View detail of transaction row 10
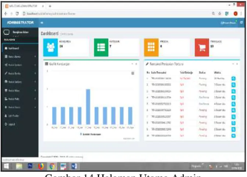This screenshot has width=247, height=177. tap(233, 136)
